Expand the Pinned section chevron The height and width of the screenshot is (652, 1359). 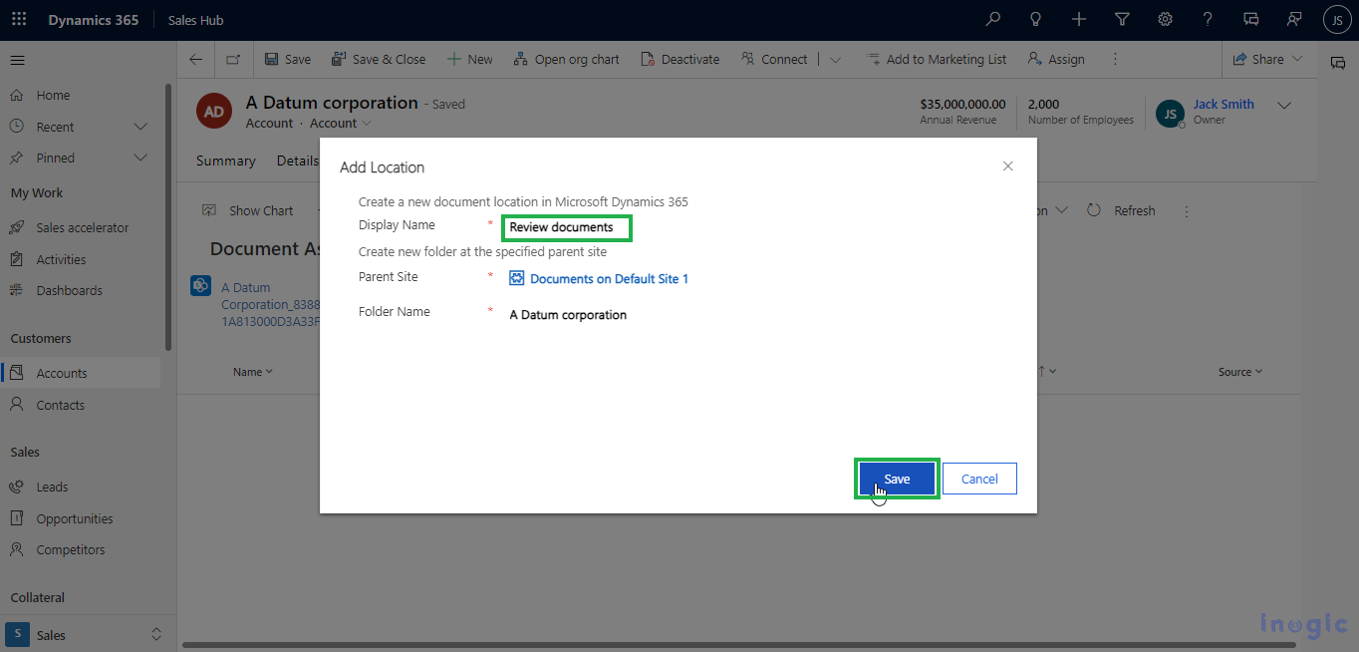[x=140, y=158]
